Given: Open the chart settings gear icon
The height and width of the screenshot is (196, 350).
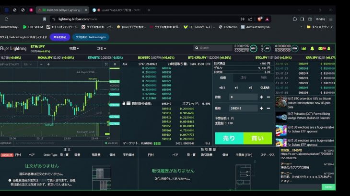Looking at the screenshot, I should [x=114, y=64].
